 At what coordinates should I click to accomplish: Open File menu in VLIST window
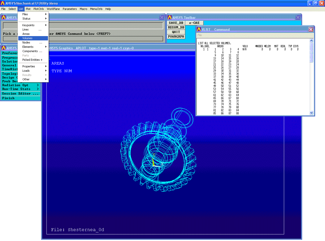click(x=200, y=35)
